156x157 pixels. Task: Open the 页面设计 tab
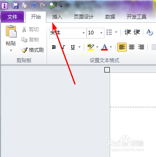point(84,17)
